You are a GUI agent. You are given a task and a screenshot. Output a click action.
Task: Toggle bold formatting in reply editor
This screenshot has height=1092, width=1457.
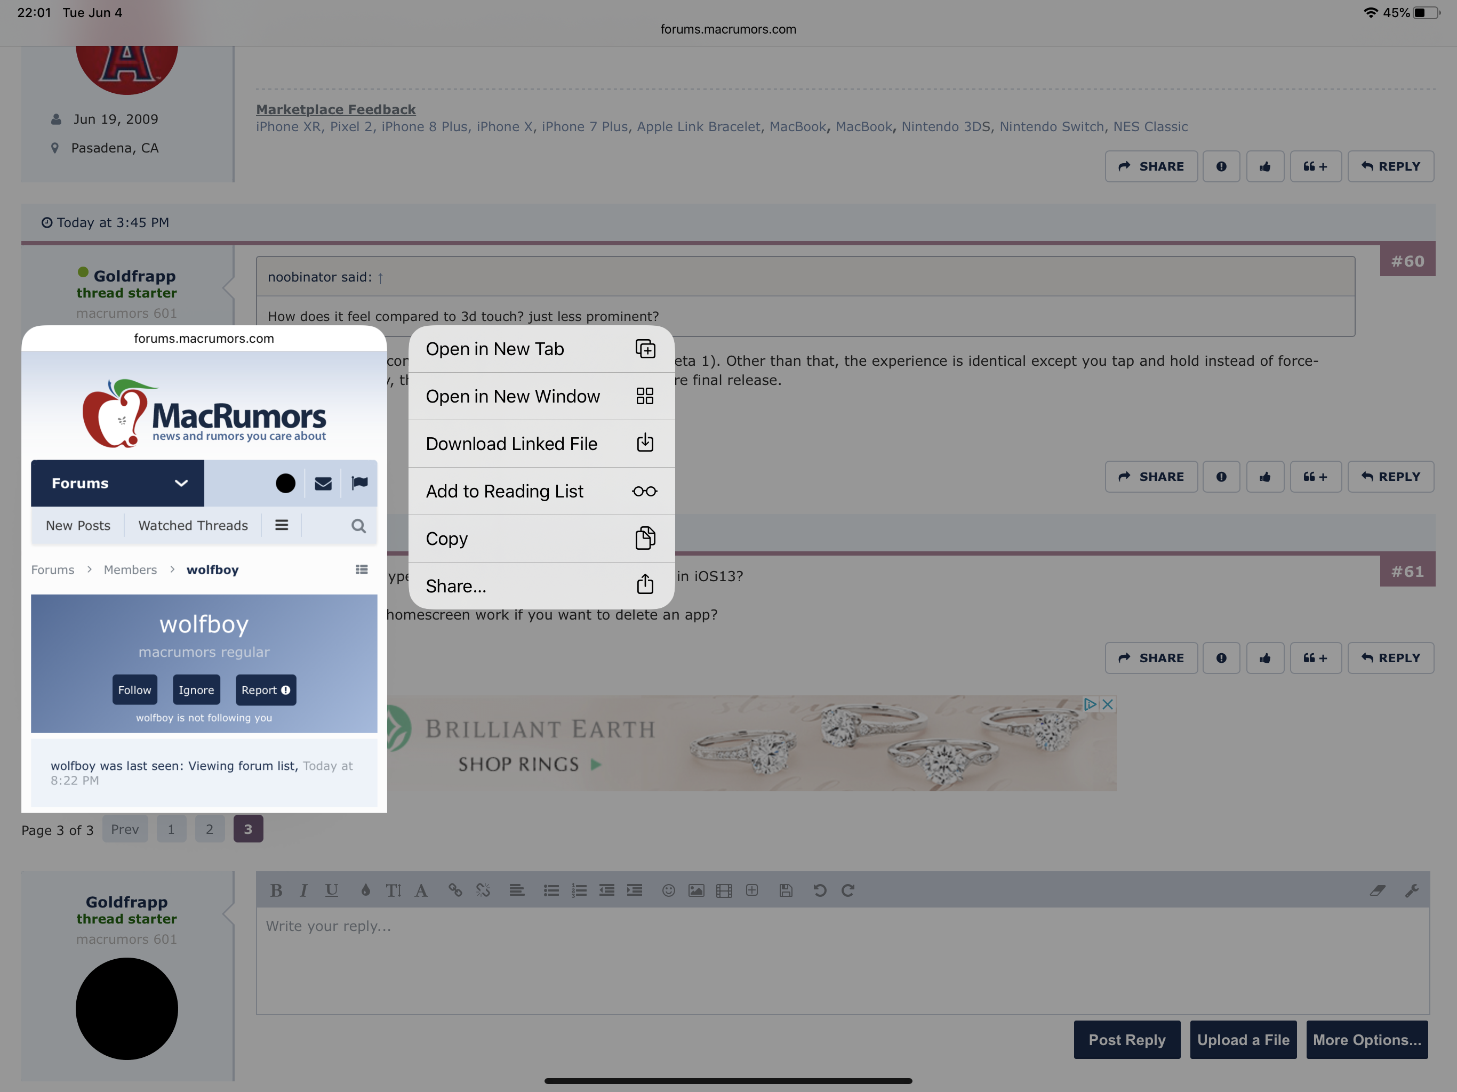point(276,890)
